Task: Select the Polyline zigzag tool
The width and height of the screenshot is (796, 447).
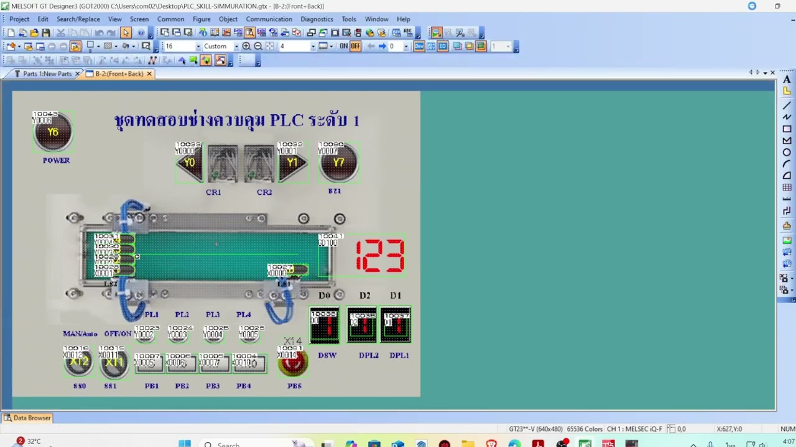Action: (787, 116)
